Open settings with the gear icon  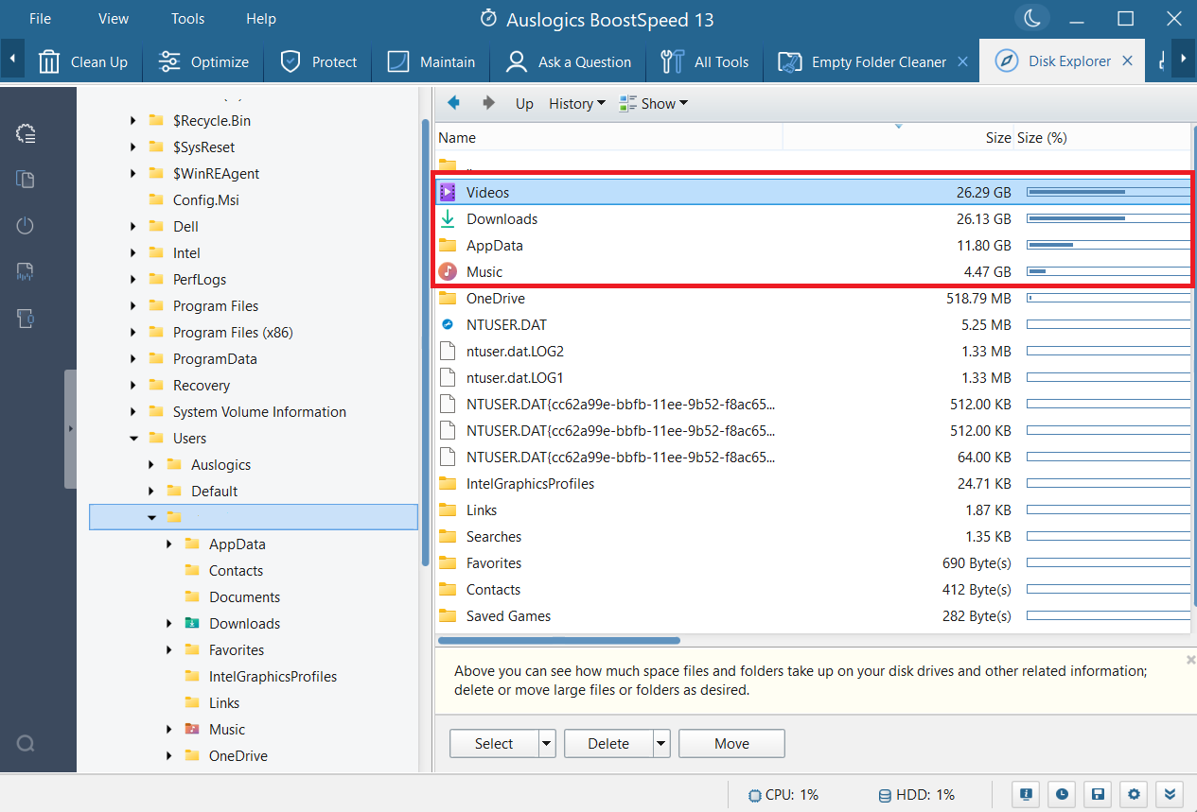tap(1134, 794)
